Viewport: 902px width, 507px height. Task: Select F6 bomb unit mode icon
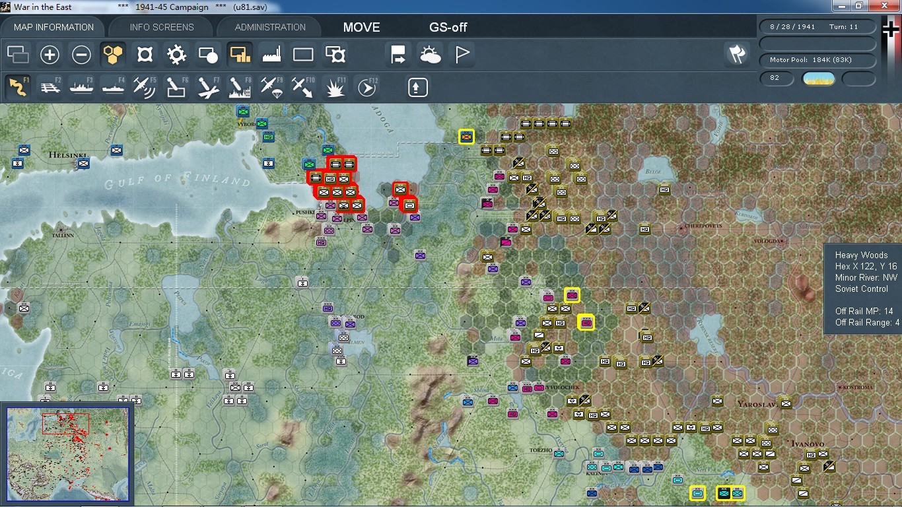coord(176,87)
